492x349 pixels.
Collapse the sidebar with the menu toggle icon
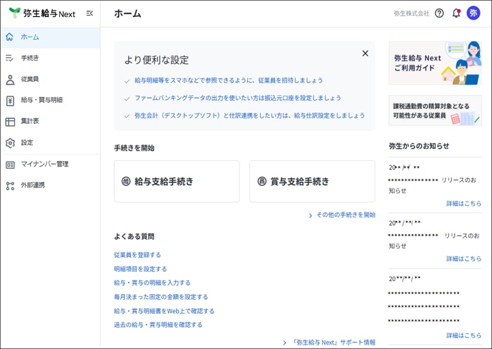tap(89, 13)
